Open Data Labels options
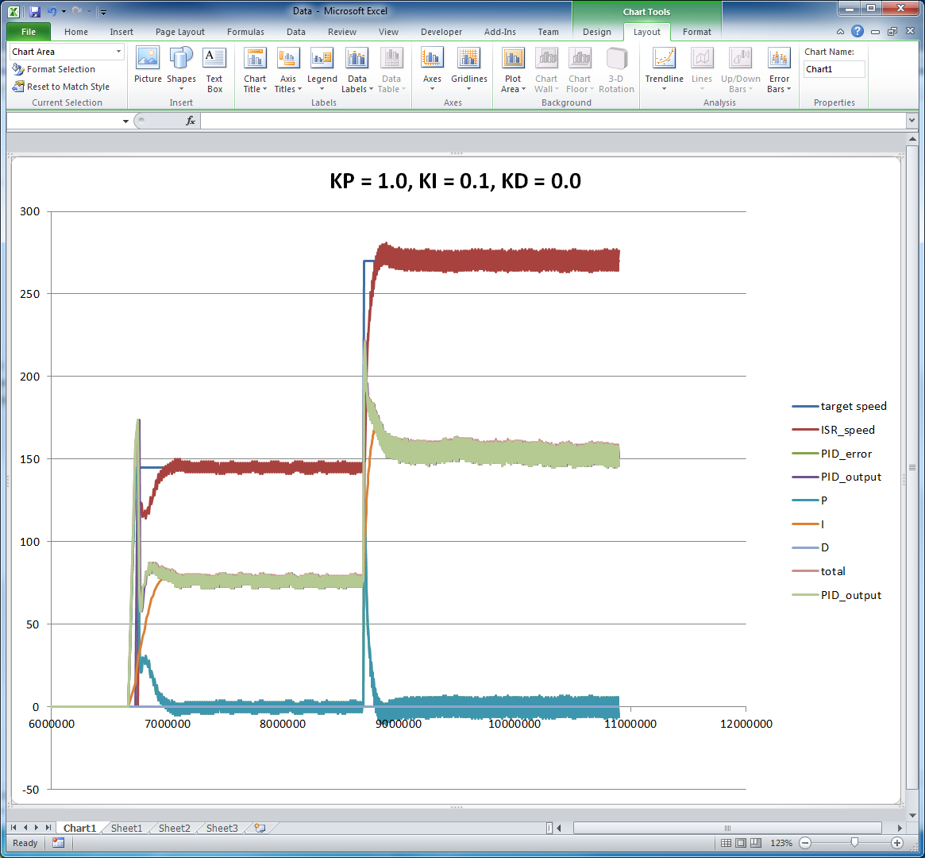Screen dimensions: 925x858 point(357,70)
